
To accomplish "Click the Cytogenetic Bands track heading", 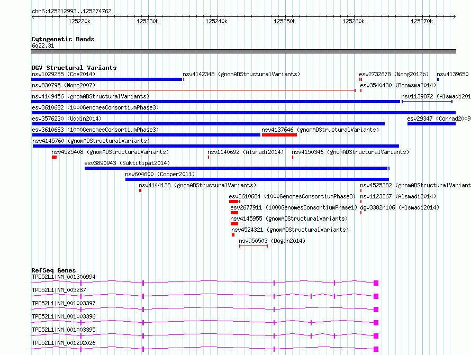I will coord(63,39).
